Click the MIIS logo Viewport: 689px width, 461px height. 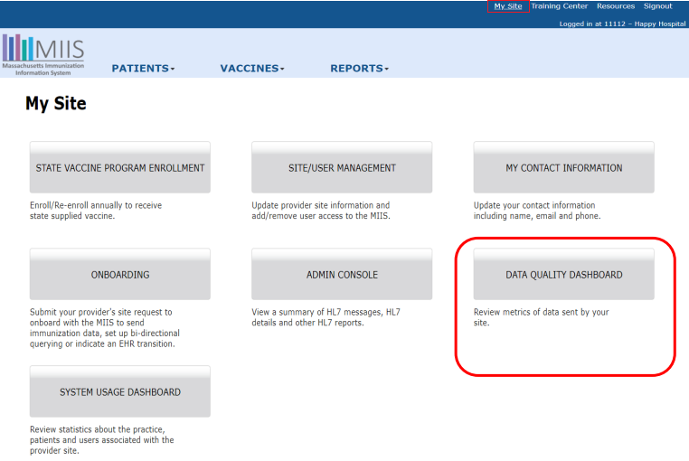point(43,55)
